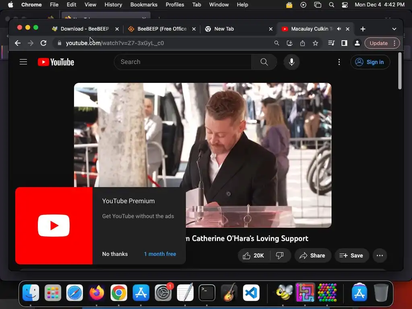Screen dimensions: 412x309
Task: Toggle Chrome side panel
Action: click(344, 43)
